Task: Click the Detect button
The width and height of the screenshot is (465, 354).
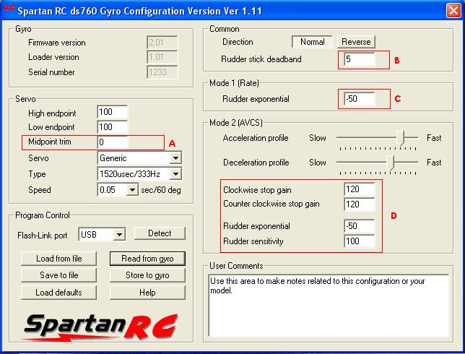Action: coord(160,233)
